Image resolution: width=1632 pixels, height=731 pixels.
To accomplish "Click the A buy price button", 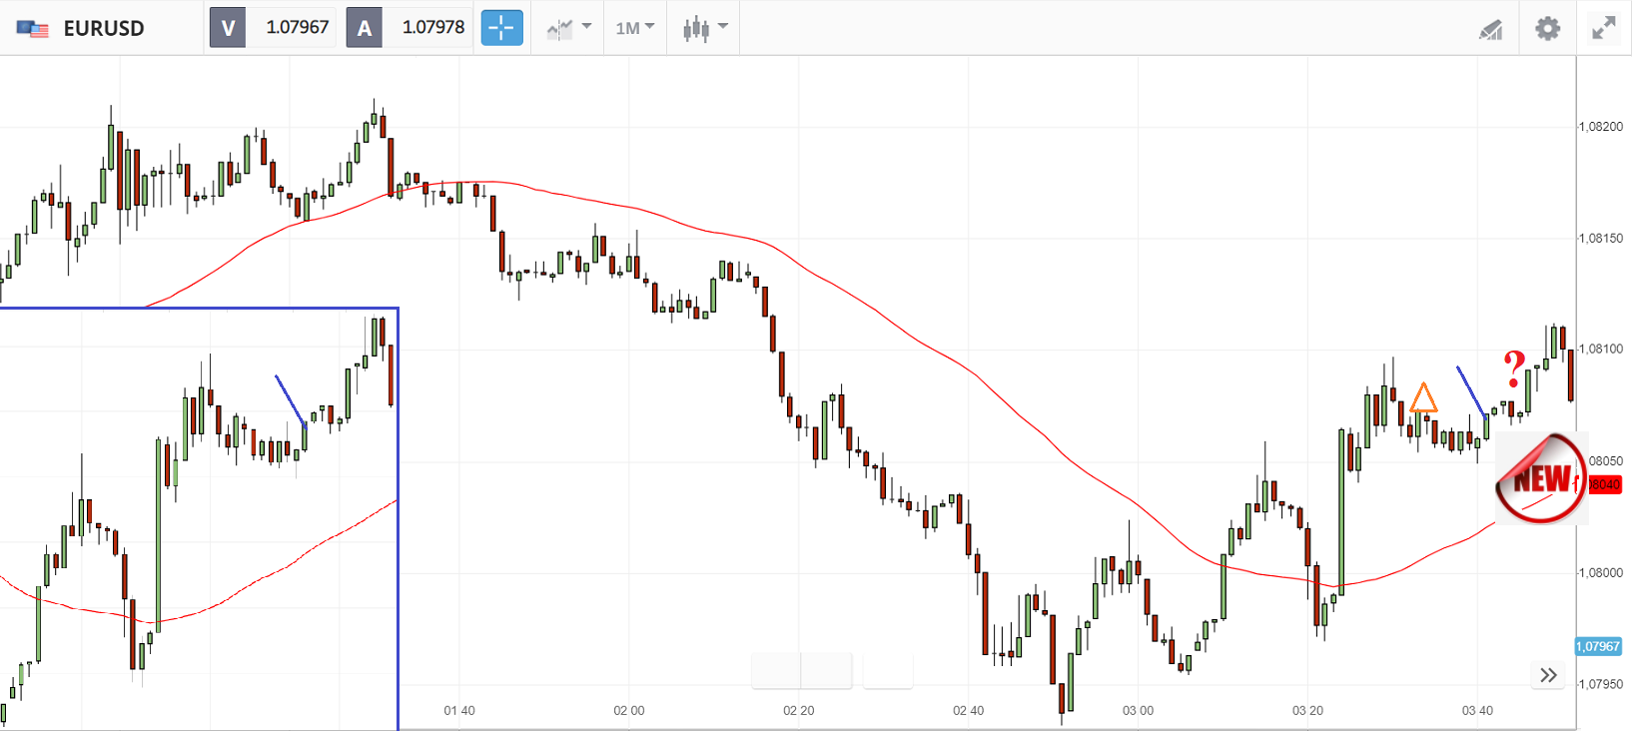I will tap(364, 28).
